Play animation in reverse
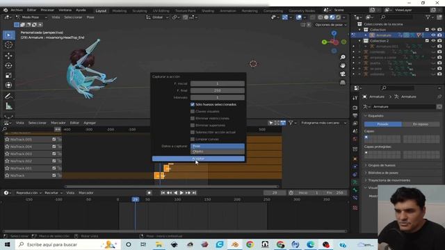 [x=175, y=193]
